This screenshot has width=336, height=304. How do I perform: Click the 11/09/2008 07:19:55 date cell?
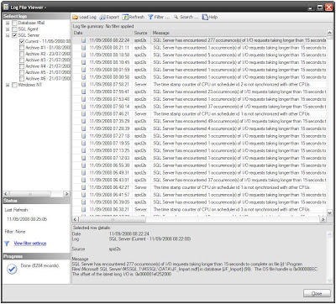[109, 144]
